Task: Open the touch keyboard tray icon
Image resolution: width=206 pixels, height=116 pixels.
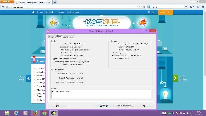Action: coord(164,113)
